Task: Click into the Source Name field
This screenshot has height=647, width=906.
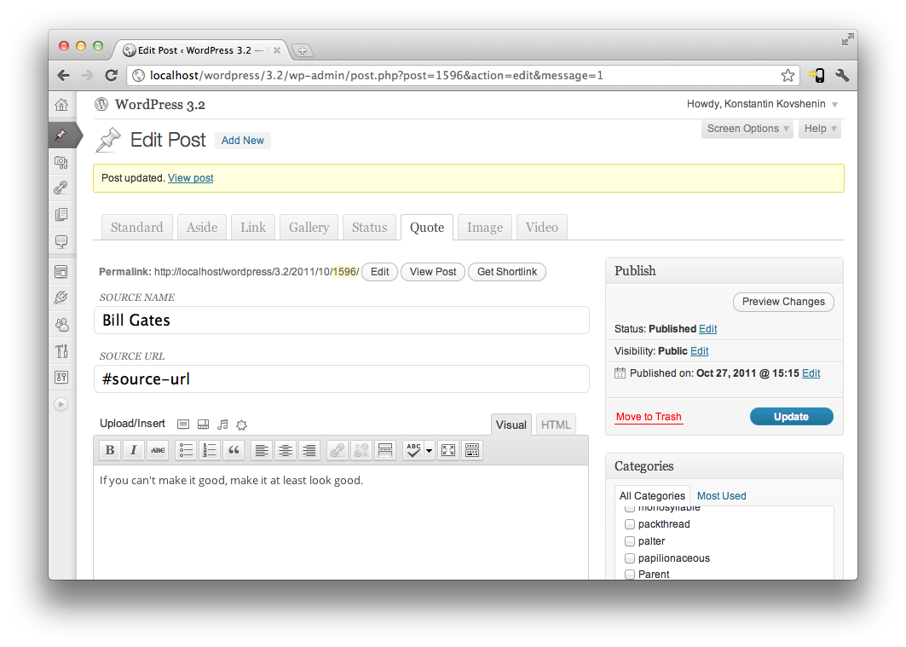Action: click(342, 320)
